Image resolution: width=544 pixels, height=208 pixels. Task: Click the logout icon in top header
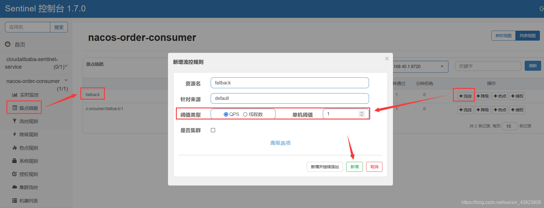pos(542,9)
